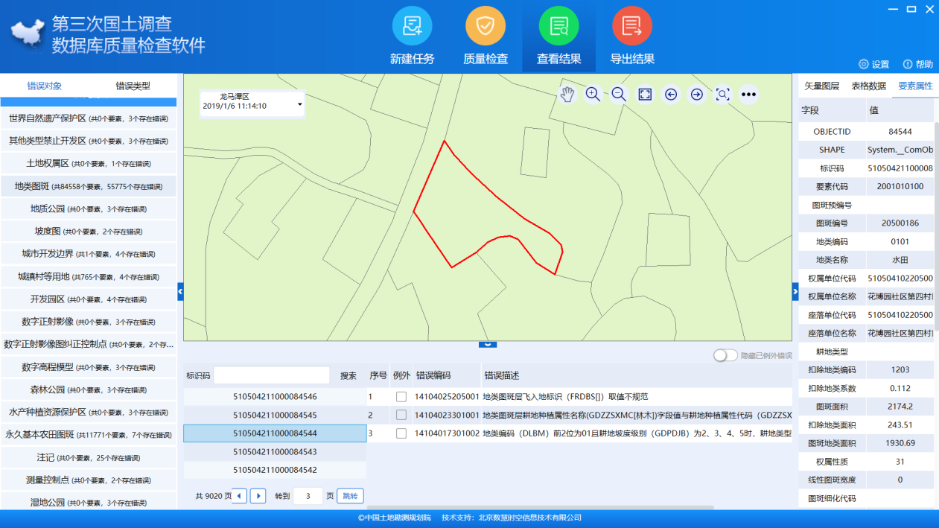Open the 龙马潭区 task dropdown
This screenshot has height=528, width=939.
point(252,103)
